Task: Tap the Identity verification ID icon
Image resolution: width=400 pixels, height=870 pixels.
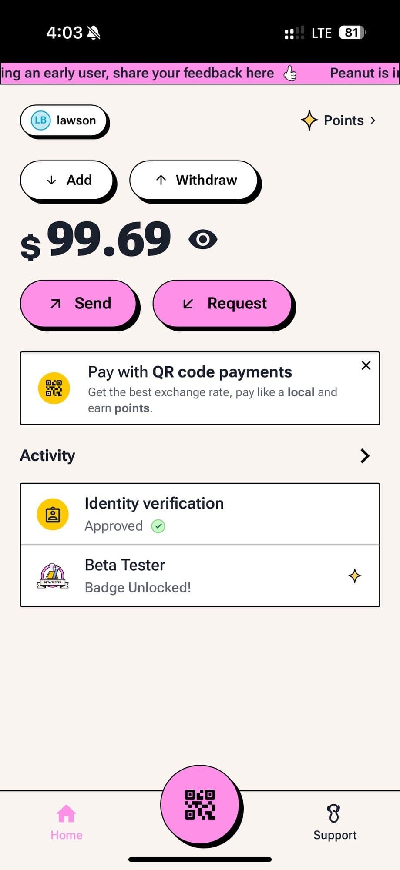Action: click(53, 514)
